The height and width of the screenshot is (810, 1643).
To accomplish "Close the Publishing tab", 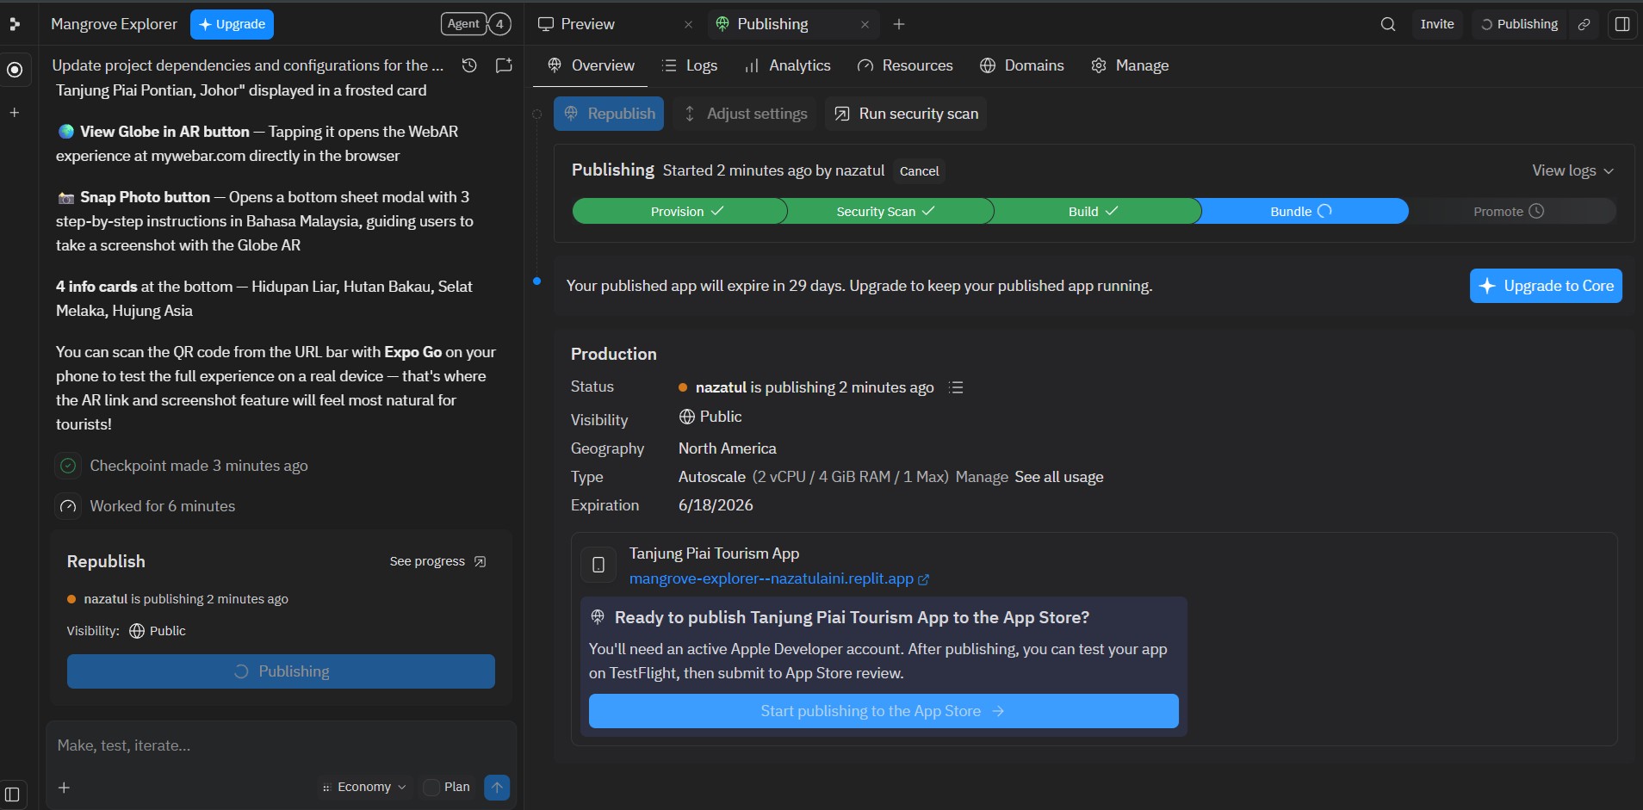I will (x=865, y=25).
